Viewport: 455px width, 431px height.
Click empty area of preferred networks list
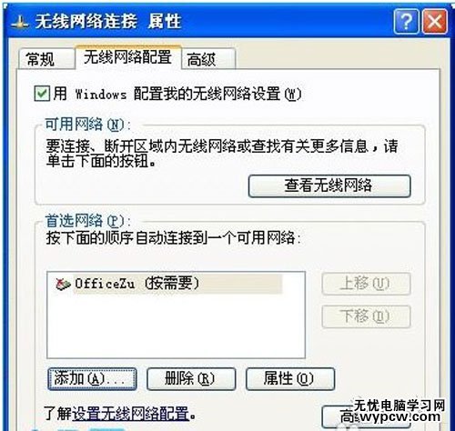pyautogui.click(x=176, y=326)
